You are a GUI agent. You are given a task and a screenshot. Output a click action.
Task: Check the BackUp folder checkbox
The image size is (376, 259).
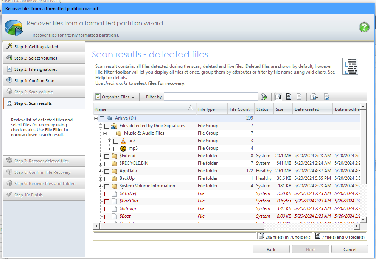107,179
